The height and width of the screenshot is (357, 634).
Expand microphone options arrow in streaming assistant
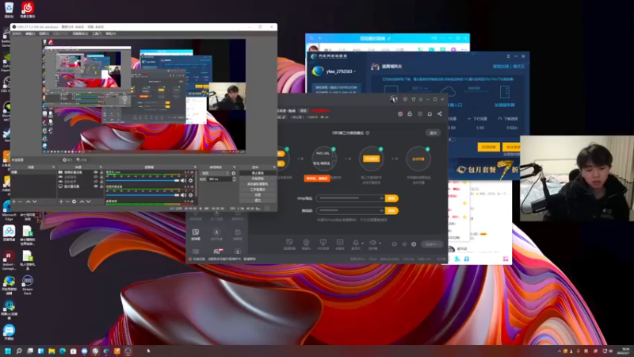point(362,244)
